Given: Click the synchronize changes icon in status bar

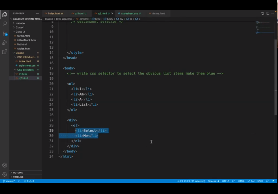Looking at the screenshot, I should click(x=19, y=181).
